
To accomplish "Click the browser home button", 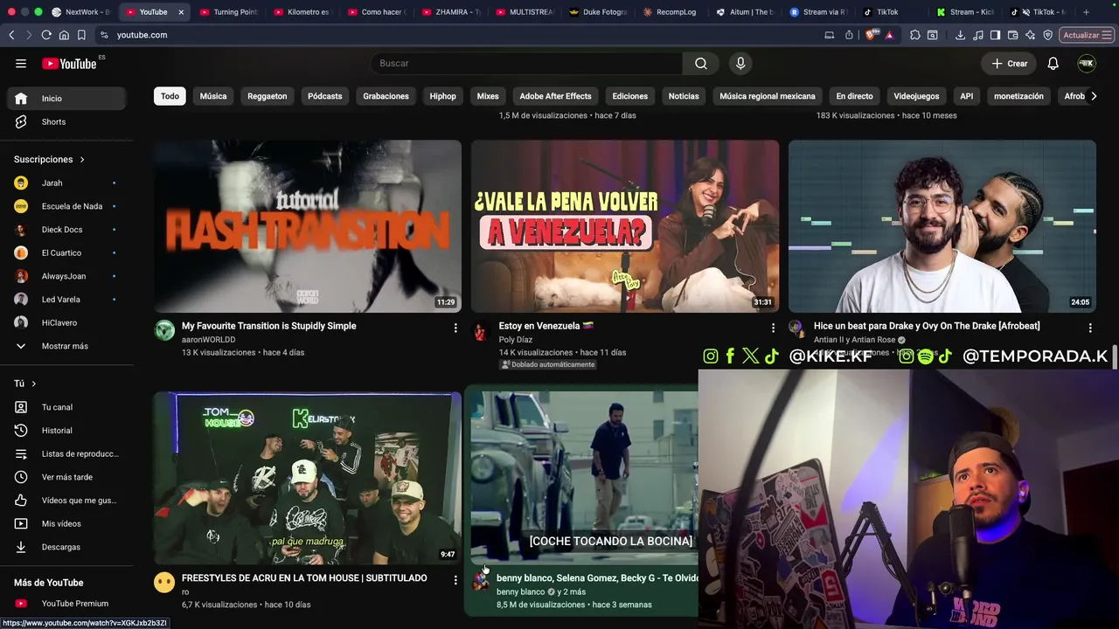I will 64,35.
